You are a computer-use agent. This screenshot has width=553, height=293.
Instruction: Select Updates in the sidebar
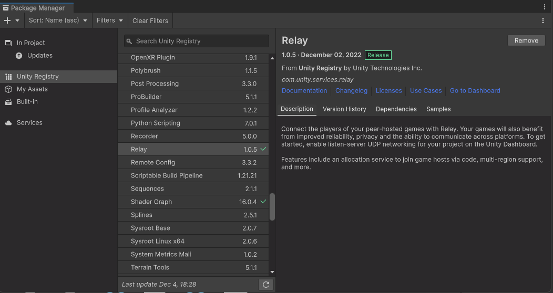(58, 55)
